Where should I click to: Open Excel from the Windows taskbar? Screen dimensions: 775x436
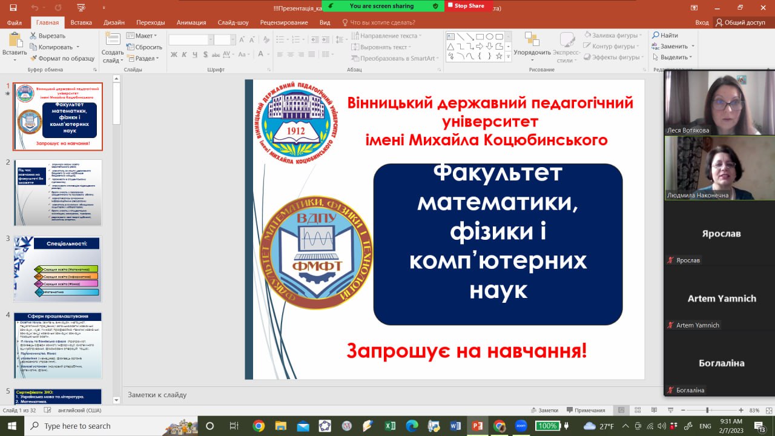pos(391,426)
